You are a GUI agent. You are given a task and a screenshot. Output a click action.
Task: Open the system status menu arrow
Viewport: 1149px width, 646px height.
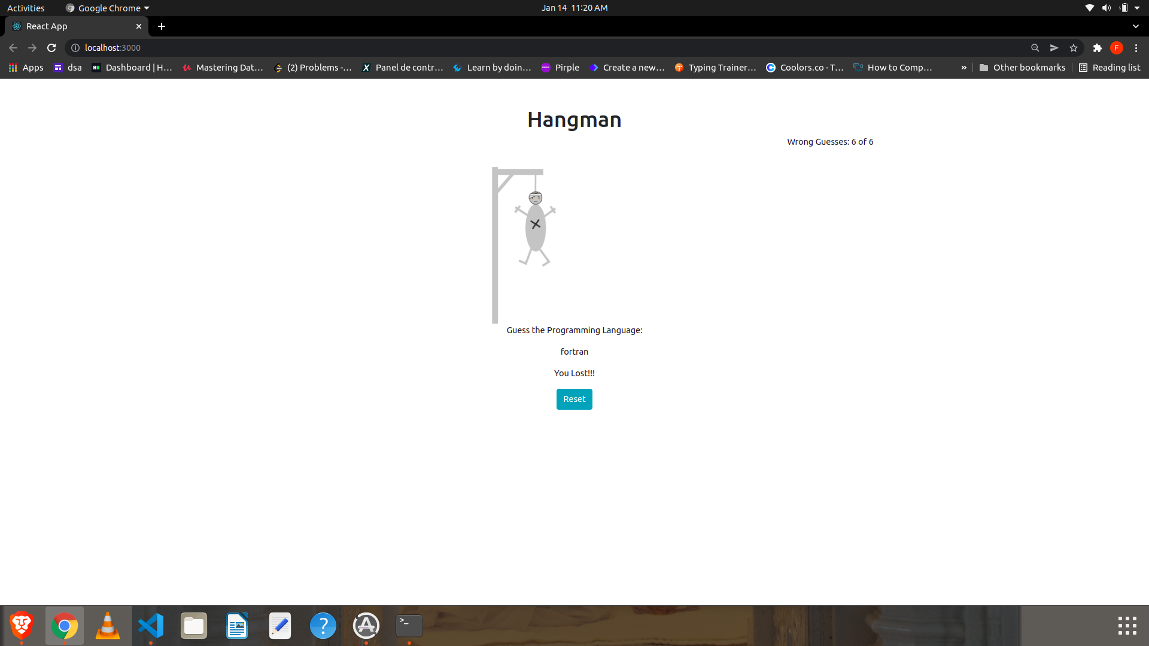pos(1137,8)
